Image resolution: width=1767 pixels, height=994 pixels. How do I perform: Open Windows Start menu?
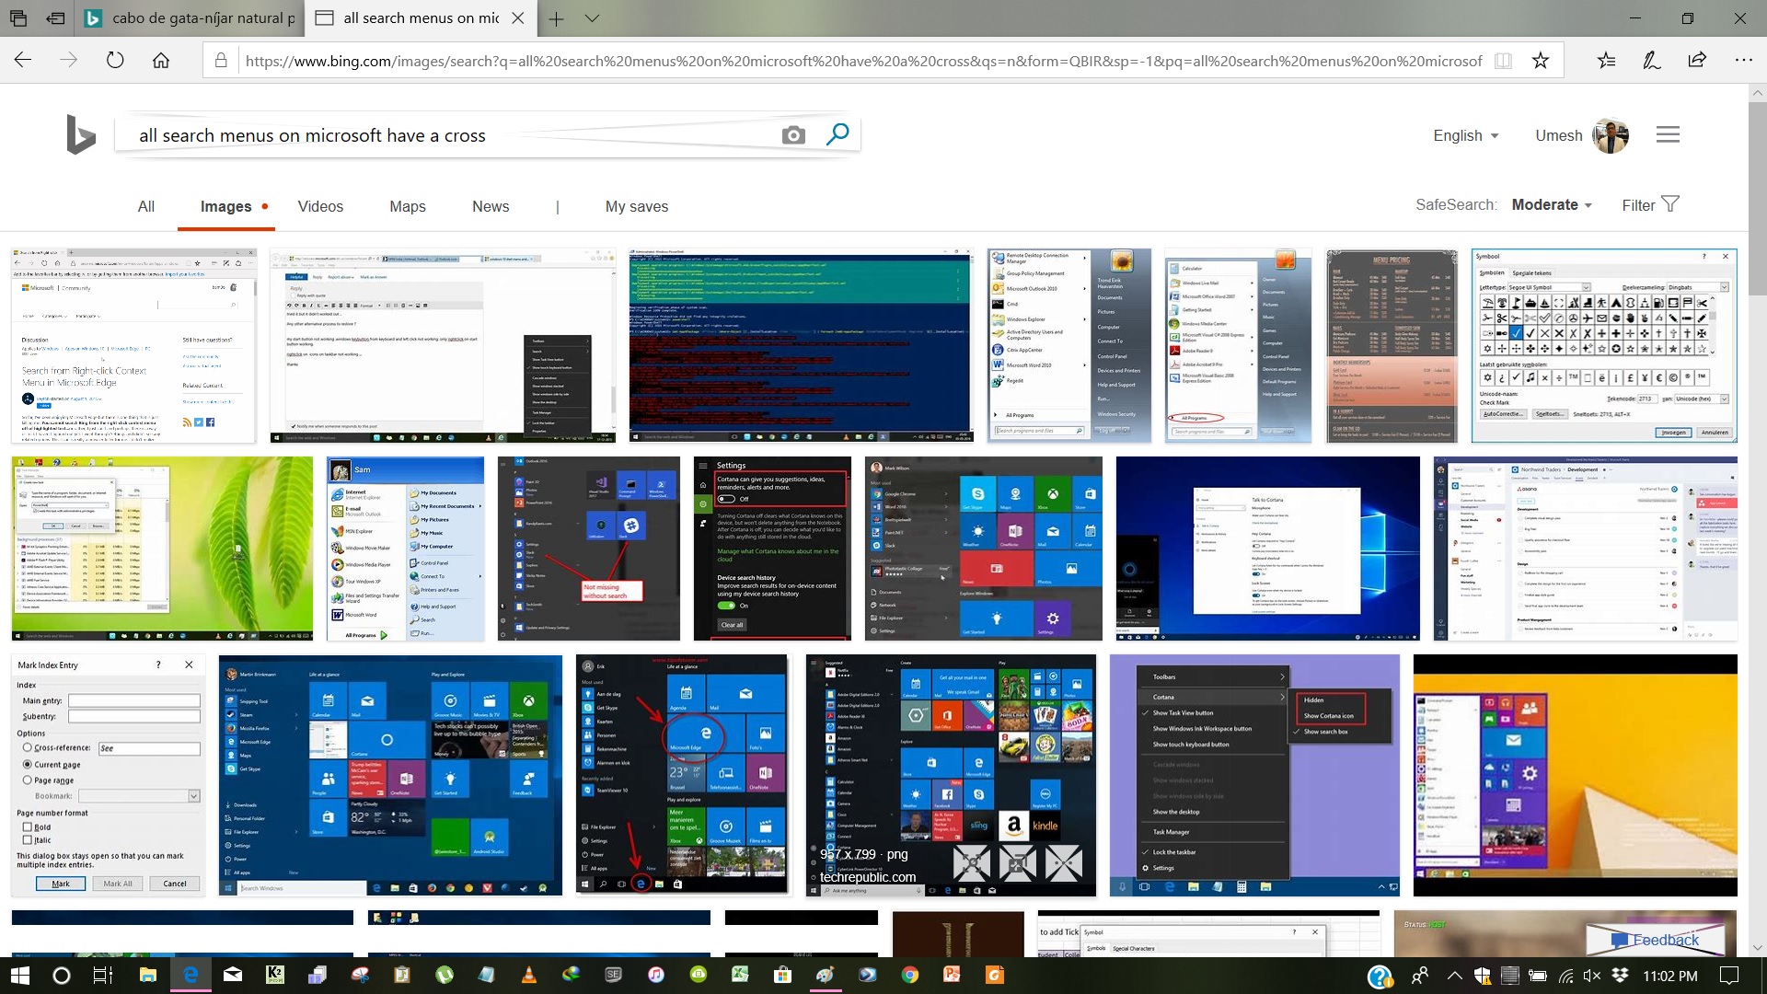19,976
